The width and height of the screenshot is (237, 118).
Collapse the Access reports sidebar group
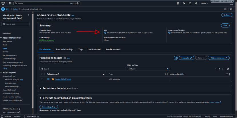pos(1,73)
